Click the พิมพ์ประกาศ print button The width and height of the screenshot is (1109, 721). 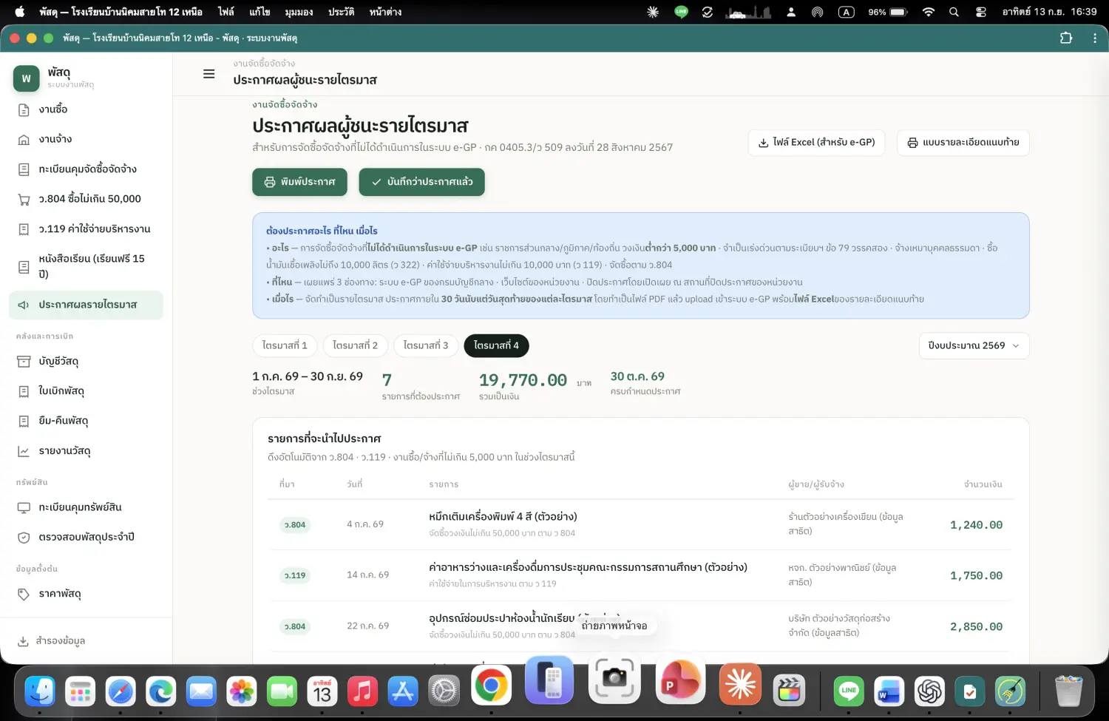[x=299, y=182]
